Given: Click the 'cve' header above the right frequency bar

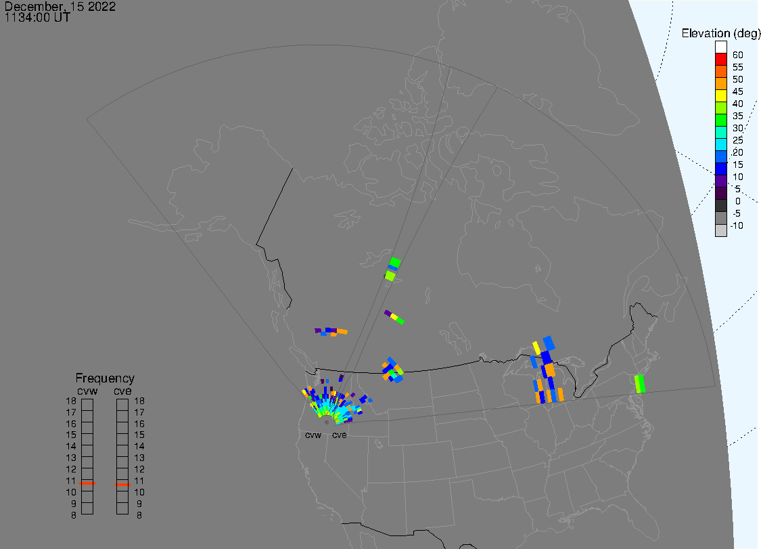Looking at the screenshot, I should pyautogui.click(x=123, y=391).
